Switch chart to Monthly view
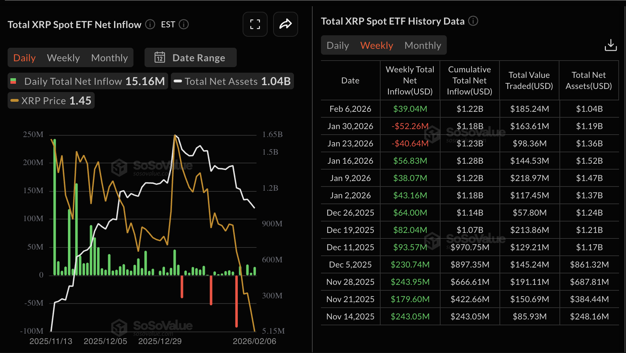The height and width of the screenshot is (353, 626). point(110,58)
